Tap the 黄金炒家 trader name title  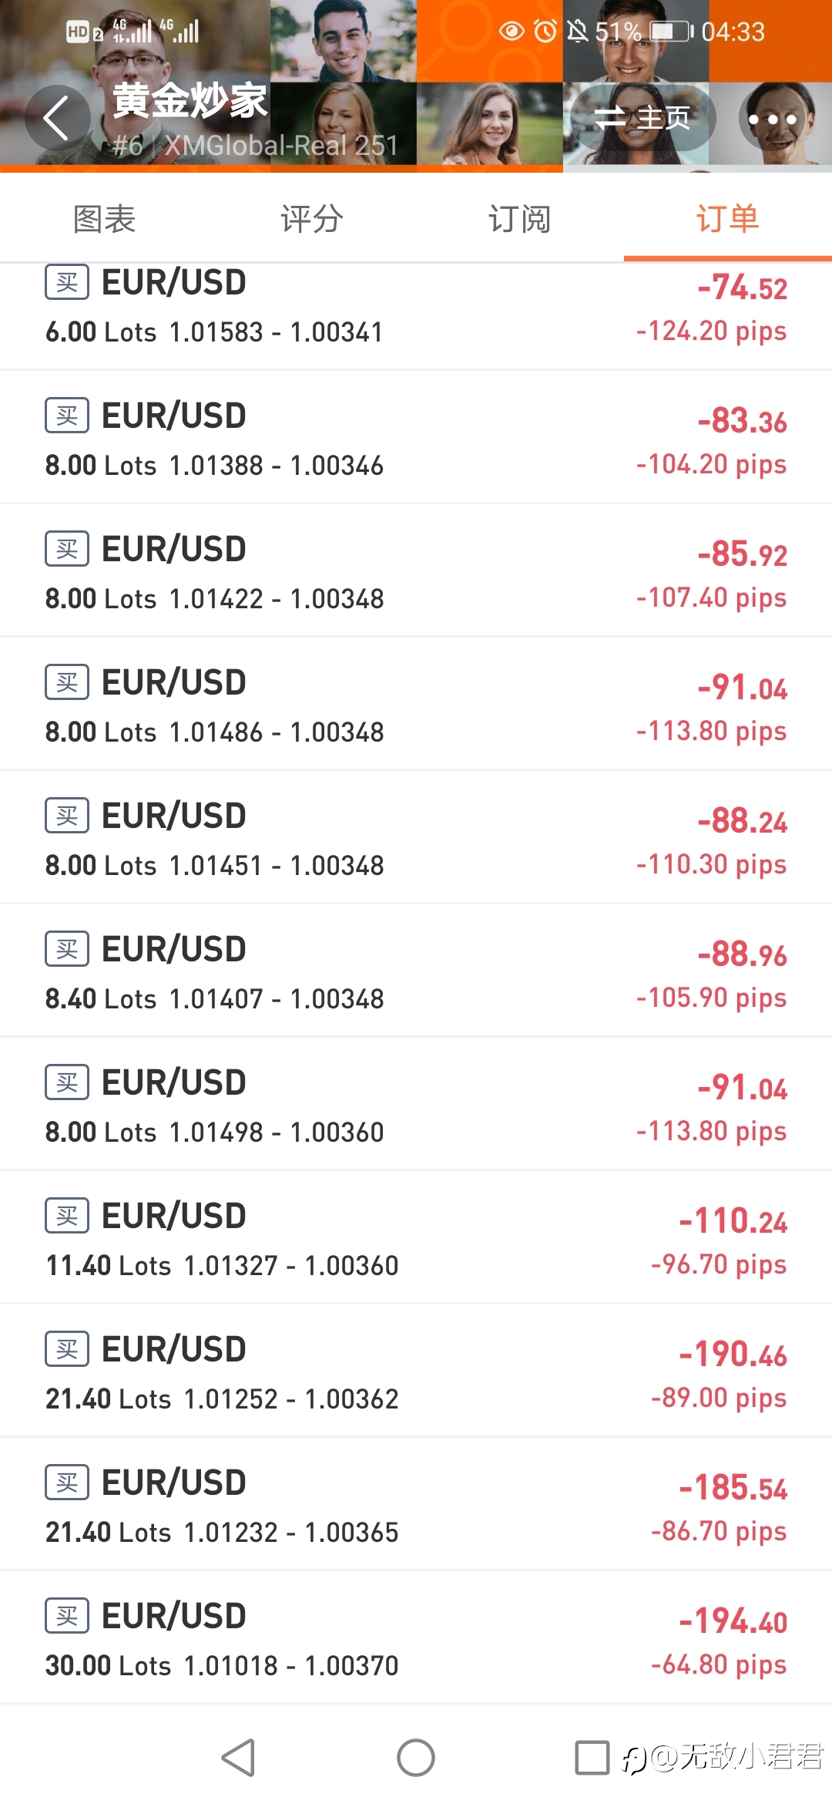point(190,101)
